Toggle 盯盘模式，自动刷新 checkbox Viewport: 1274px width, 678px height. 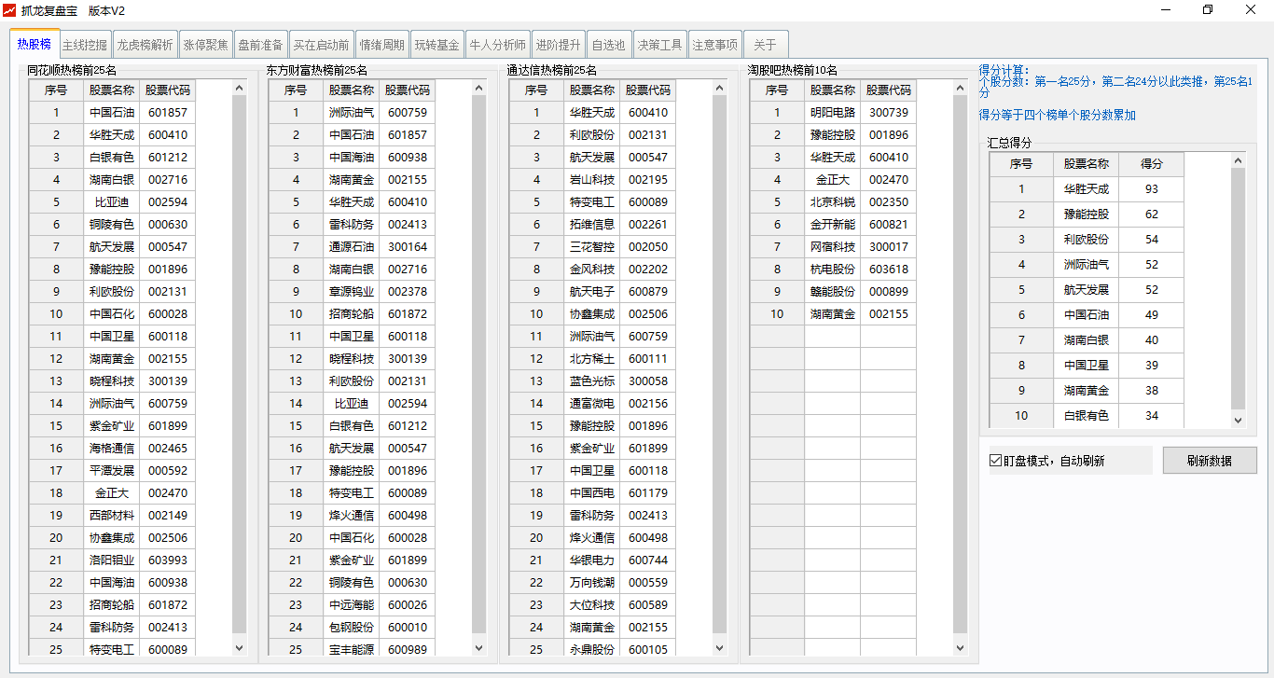996,461
